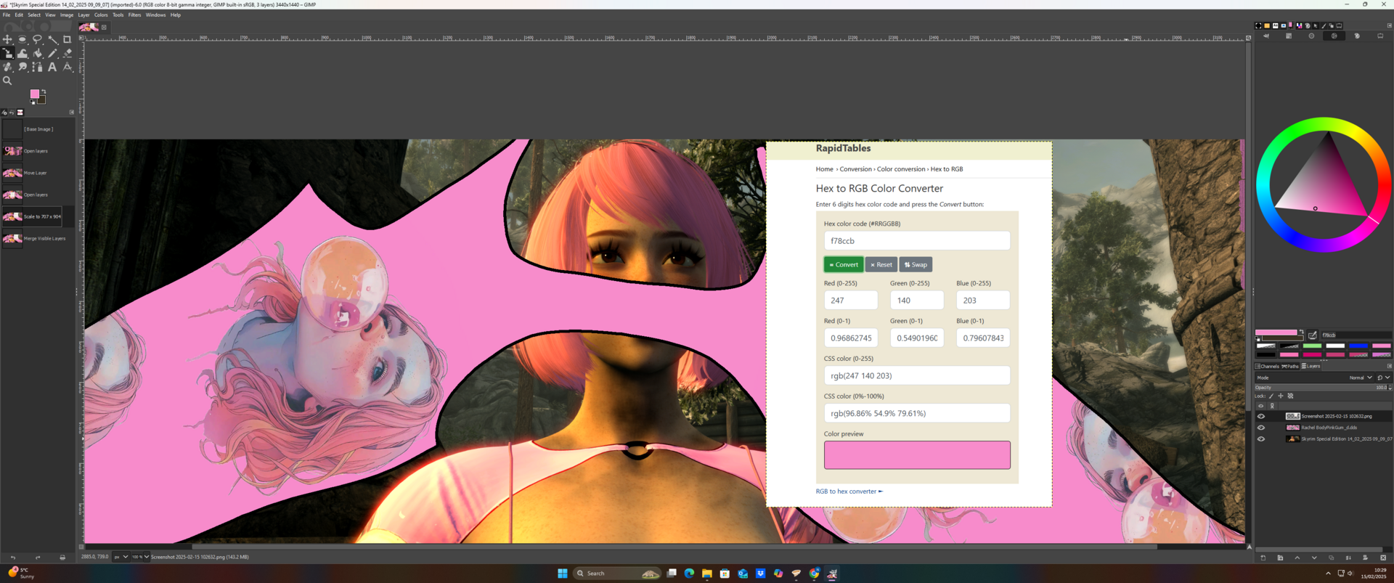Select the Scale transform tool
Viewport: 1394px width, 583px height.
pos(7,53)
